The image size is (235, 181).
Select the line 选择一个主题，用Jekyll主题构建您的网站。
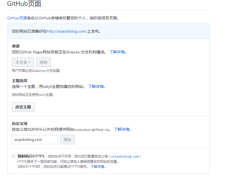[49, 86]
